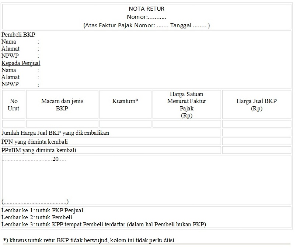Image resolution: width=296 pixels, height=247 pixels.
Task: Click the signature name line in parentheses
Action: (35, 202)
